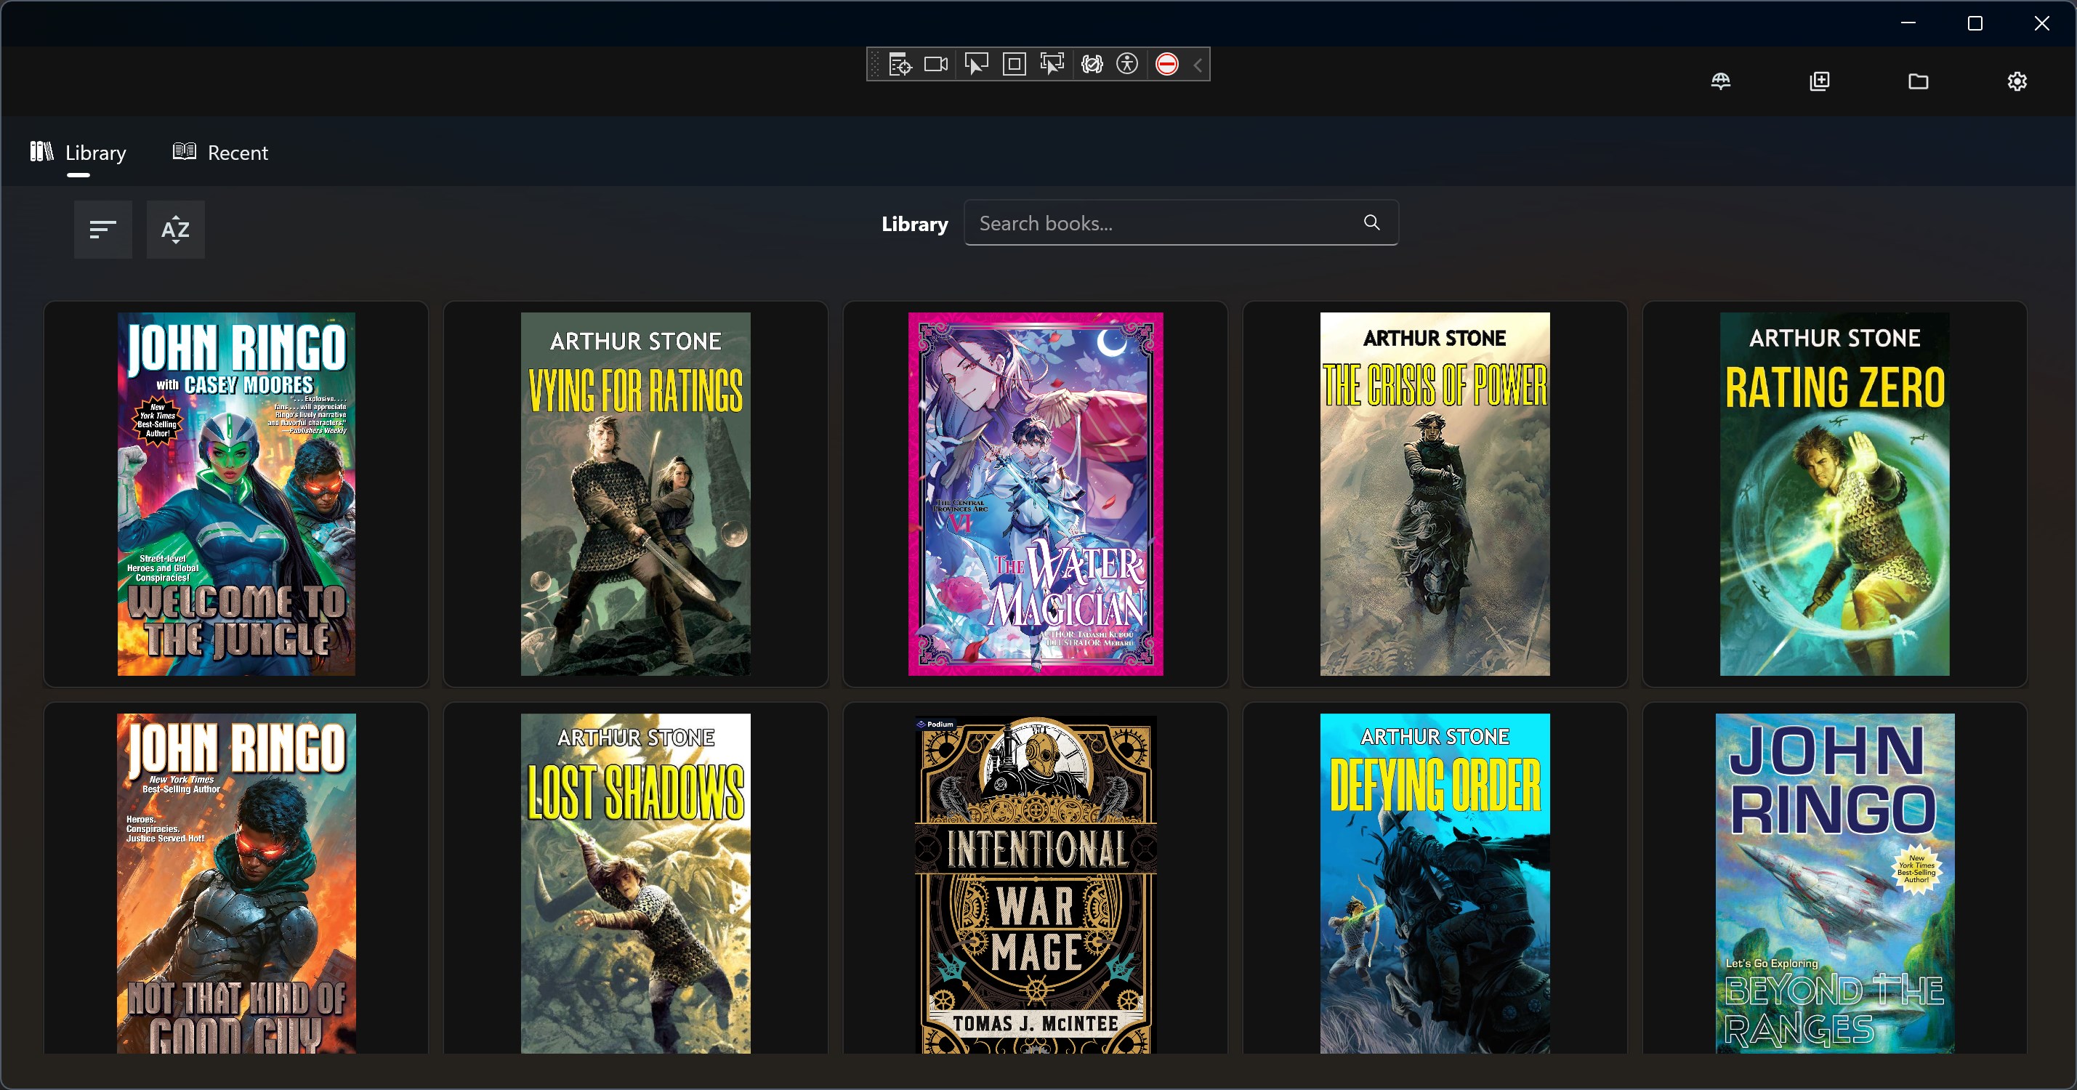The width and height of the screenshot is (2077, 1090).
Task: Toggle the track focused element icon
Action: [x=1052, y=65]
